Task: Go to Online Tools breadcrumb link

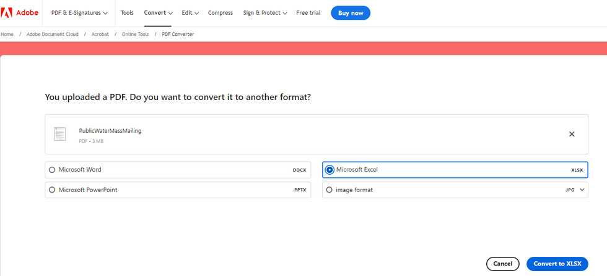Action: 136,35
